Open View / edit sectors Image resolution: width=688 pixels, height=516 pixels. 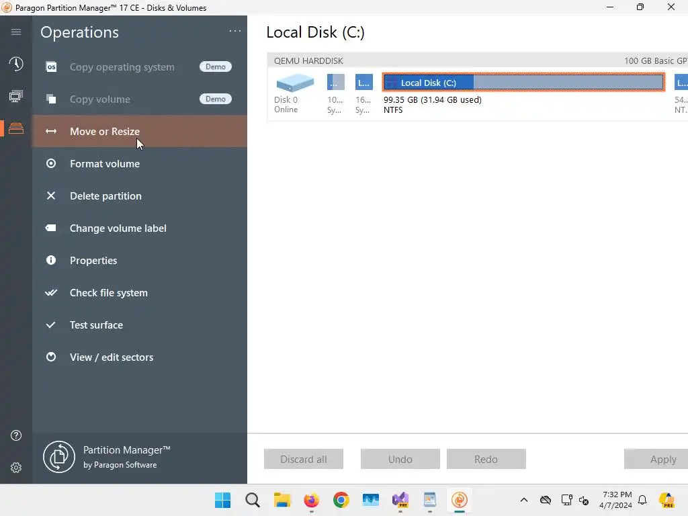click(x=140, y=357)
